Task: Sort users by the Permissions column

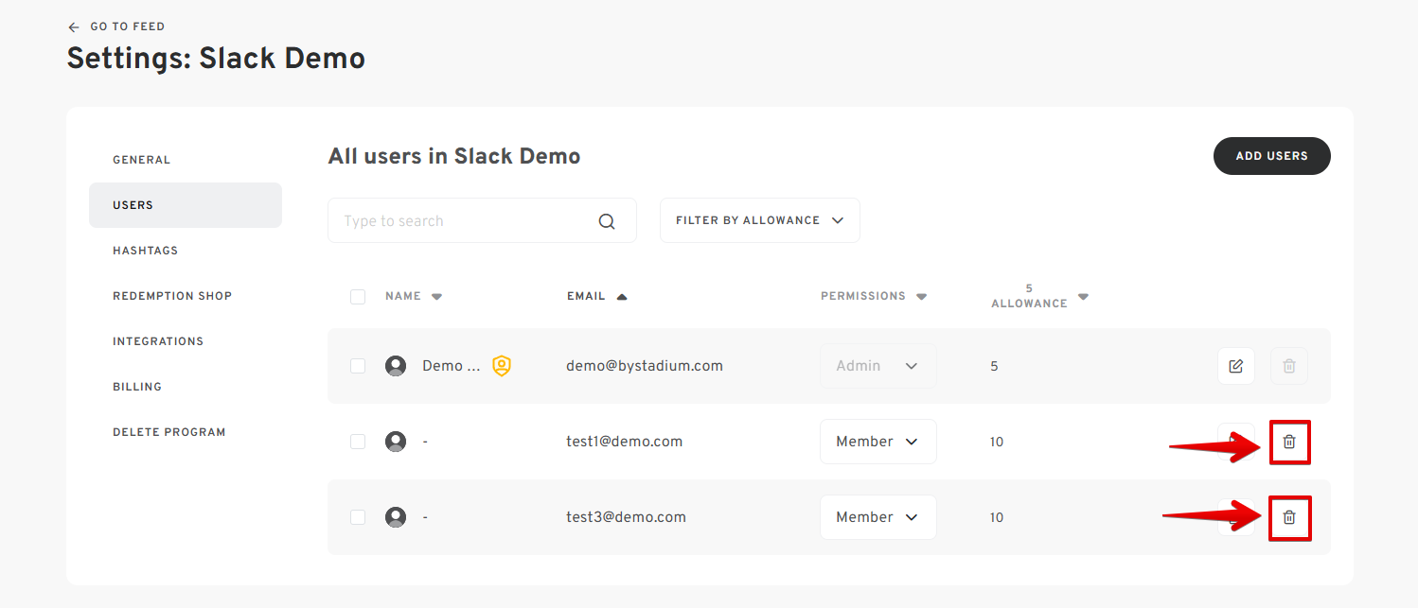Action: pyautogui.click(x=873, y=296)
